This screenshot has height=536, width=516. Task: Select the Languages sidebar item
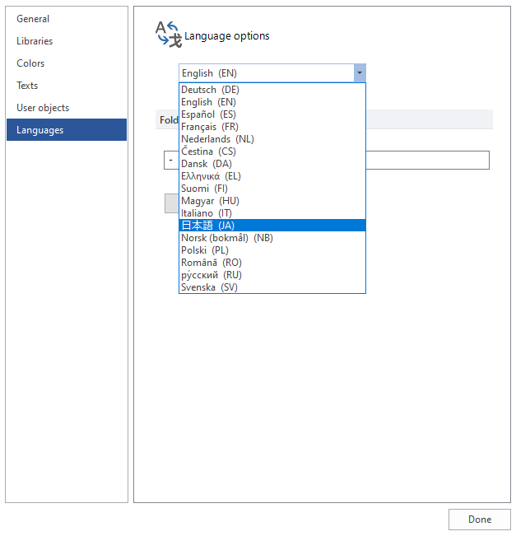[x=67, y=130]
